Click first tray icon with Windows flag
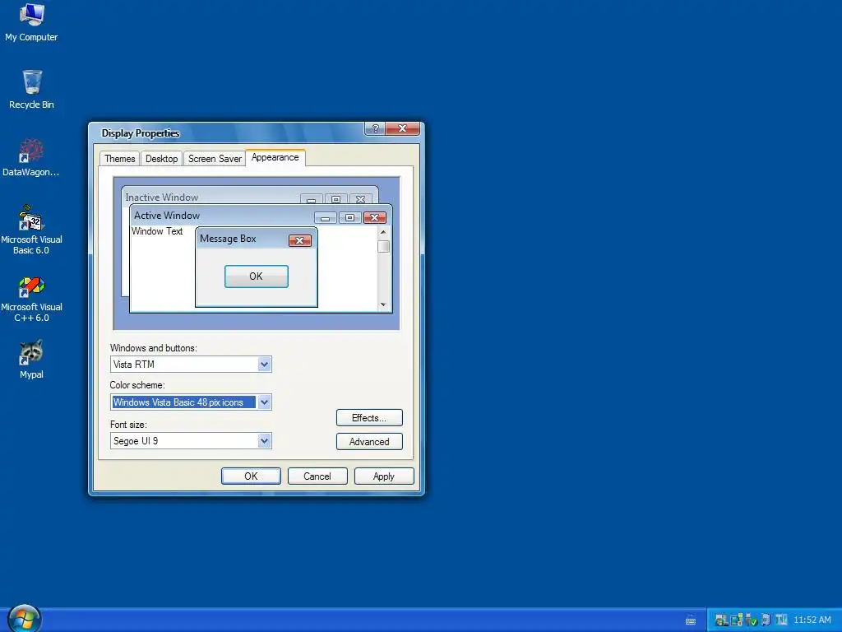 click(x=722, y=620)
